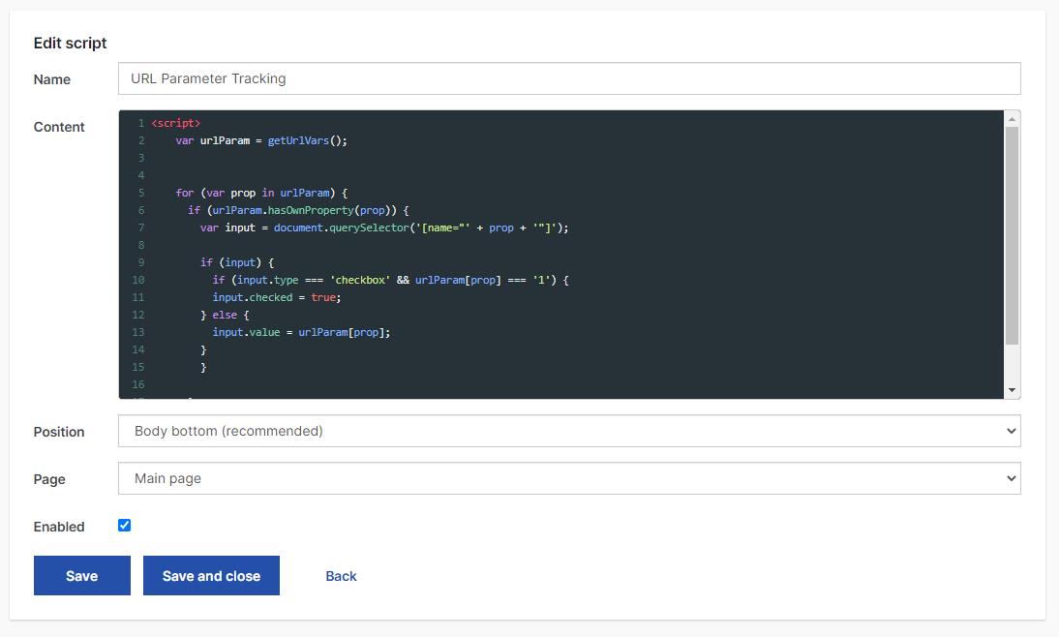
Task: Click 'input.checked = true;' line
Action: point(277,297)
